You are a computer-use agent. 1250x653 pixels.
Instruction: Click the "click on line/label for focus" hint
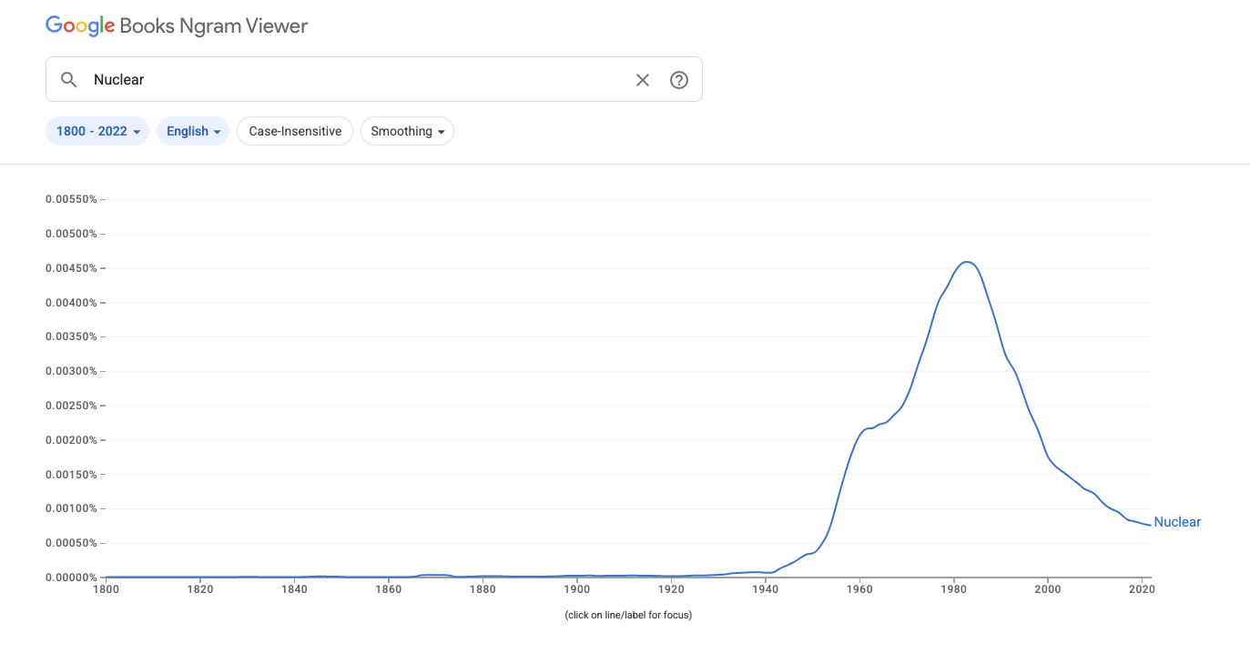[x=628, y=616]
